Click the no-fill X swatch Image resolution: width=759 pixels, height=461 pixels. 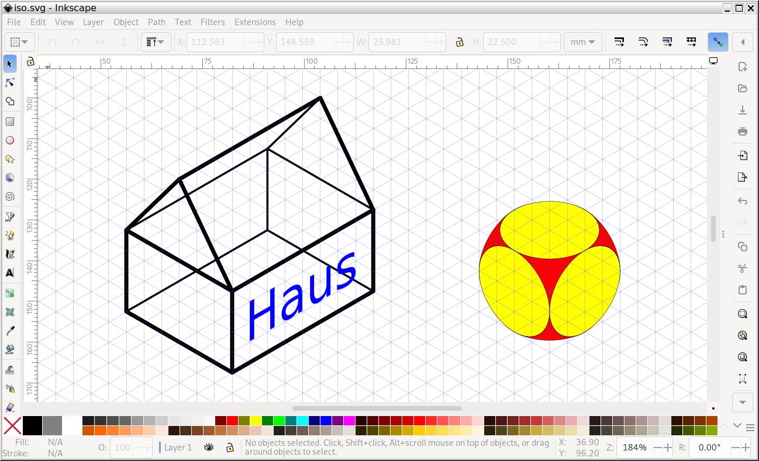coord(12,426)
